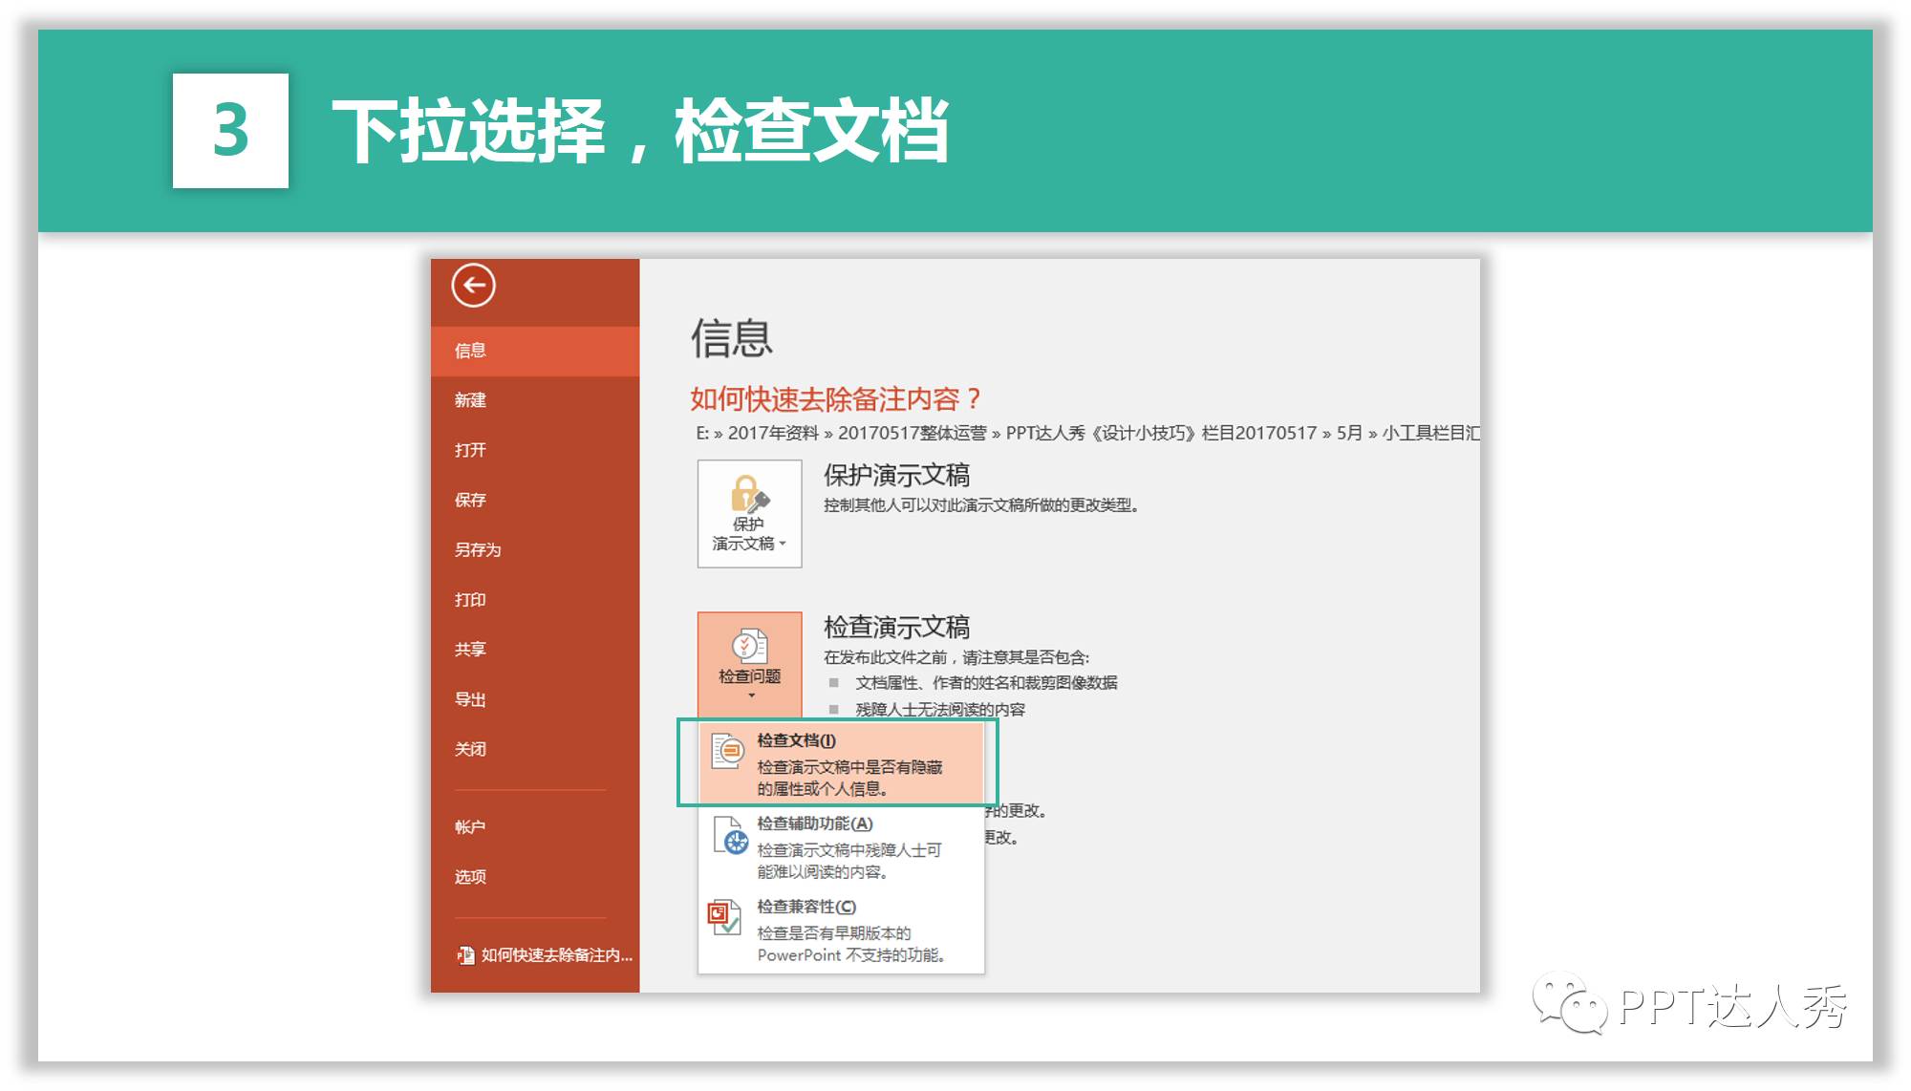Select the 检查兼容性 compatibility checker icon
This screenshot has height=1091, width=1911.
click(x=724, y=919)
